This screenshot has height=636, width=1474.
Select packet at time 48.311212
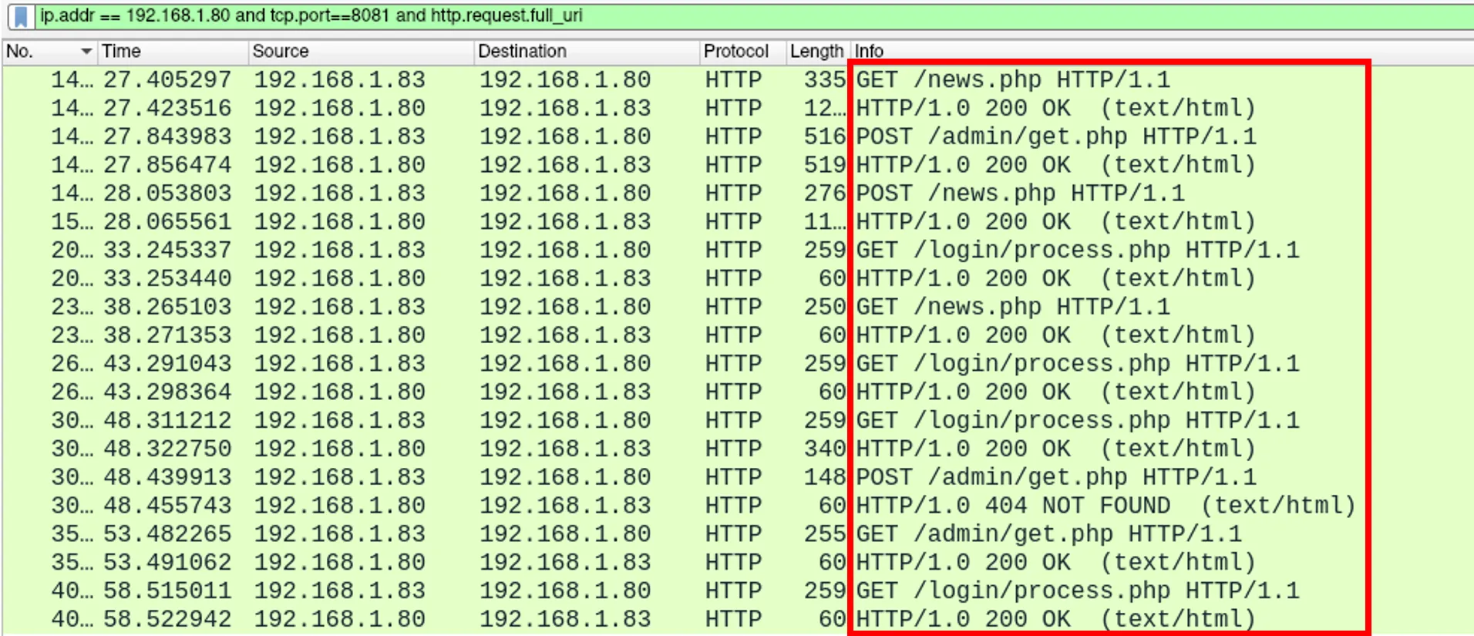coord(737,421)
